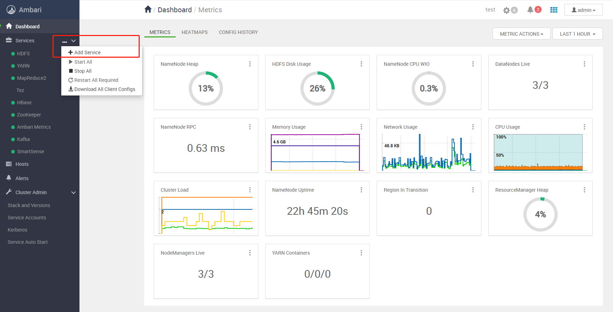Open NodeManagers Live widget options menu

click(x=250, y=253)
